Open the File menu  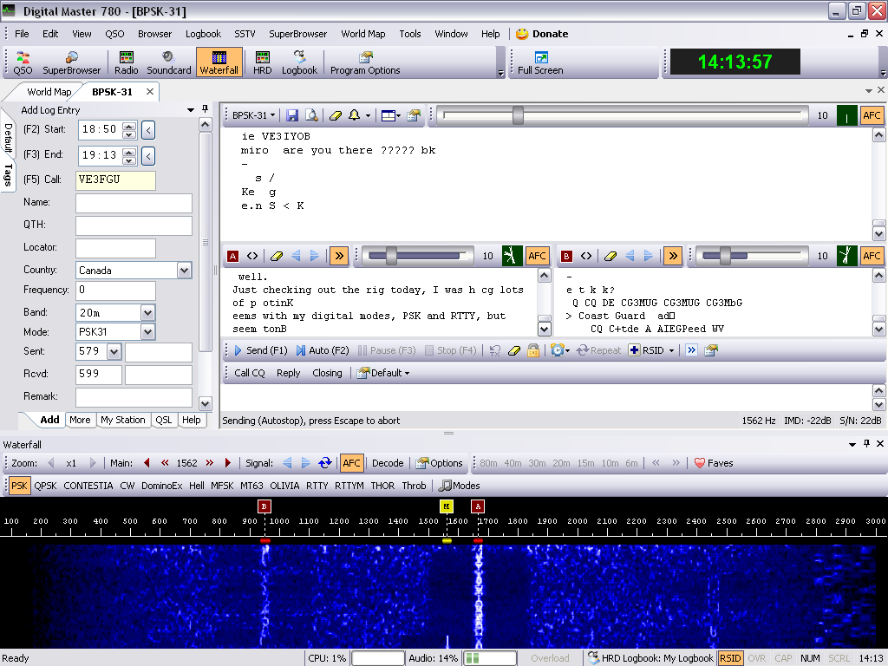[22, 34]
